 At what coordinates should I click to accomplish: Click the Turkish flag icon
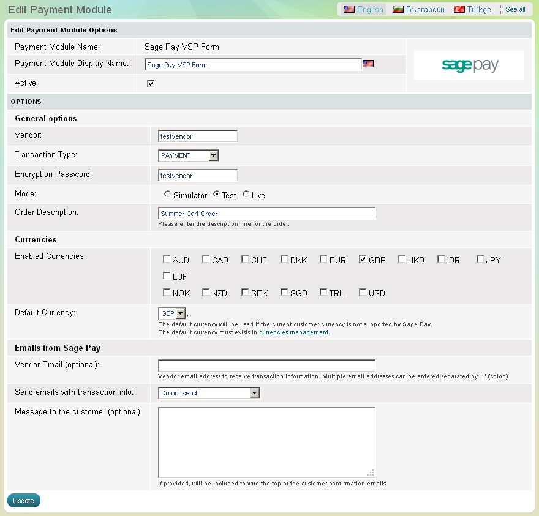459,9
